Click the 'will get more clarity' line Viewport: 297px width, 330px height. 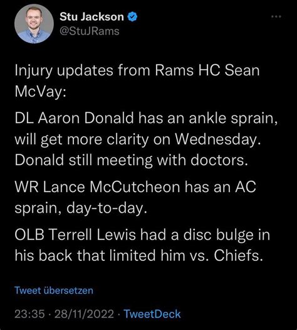[138, 139]
